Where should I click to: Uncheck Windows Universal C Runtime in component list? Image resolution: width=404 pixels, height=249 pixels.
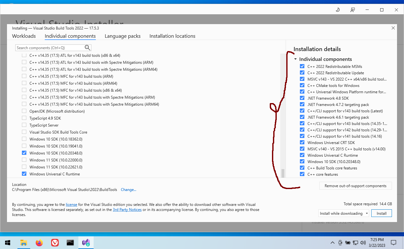(x=24, y=174)
